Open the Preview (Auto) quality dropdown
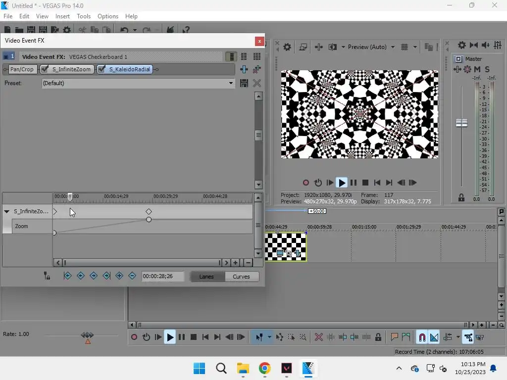Image resolution: width=507 pixels, height=380 pixels. (393, 47)
